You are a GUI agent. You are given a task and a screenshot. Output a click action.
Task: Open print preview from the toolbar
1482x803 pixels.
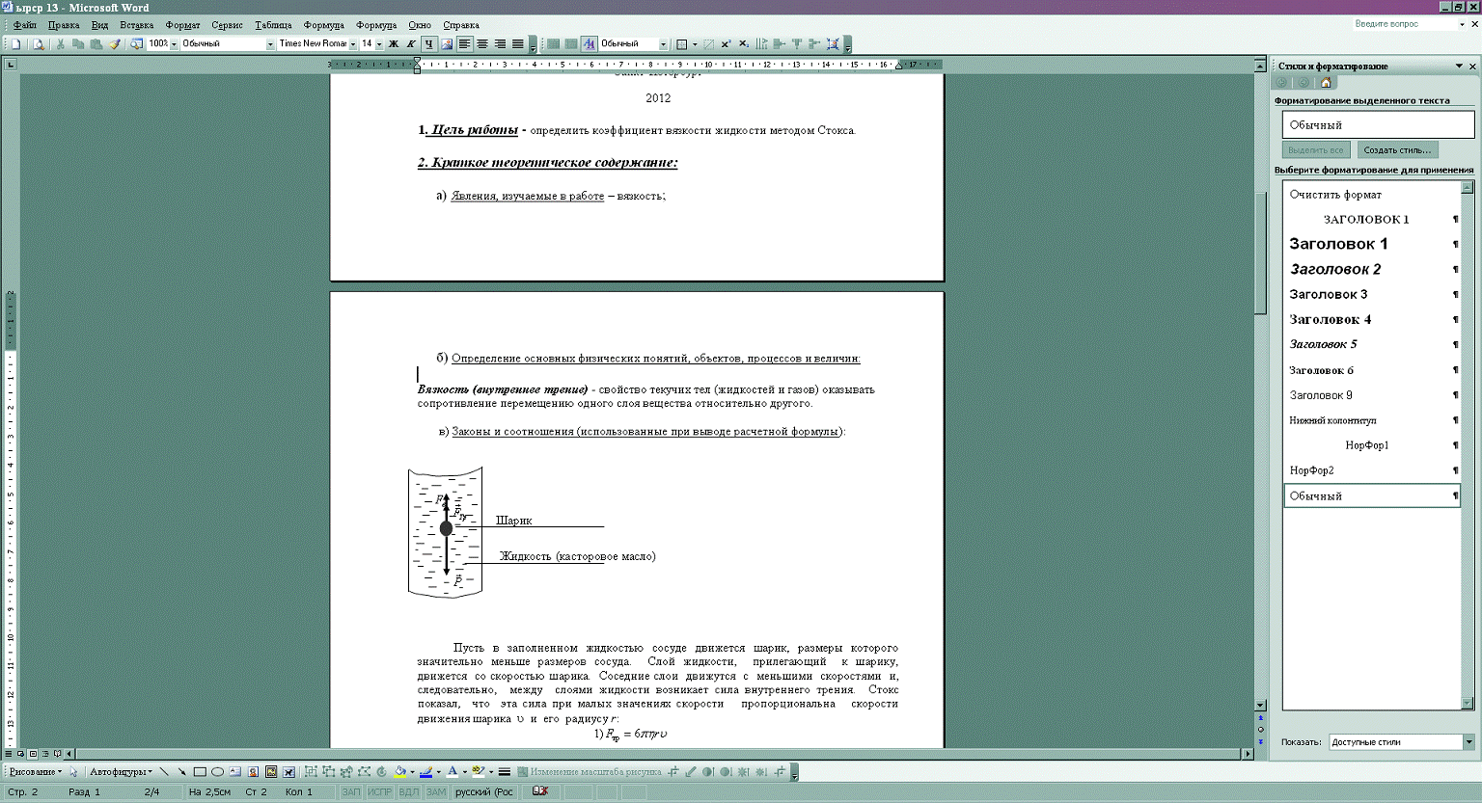(x=39, y=44)
